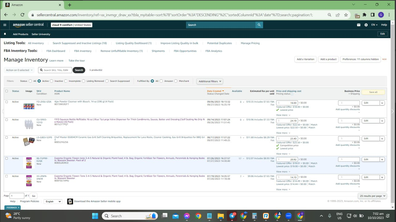Select Fulfilled By Amazon radio button

161,81
